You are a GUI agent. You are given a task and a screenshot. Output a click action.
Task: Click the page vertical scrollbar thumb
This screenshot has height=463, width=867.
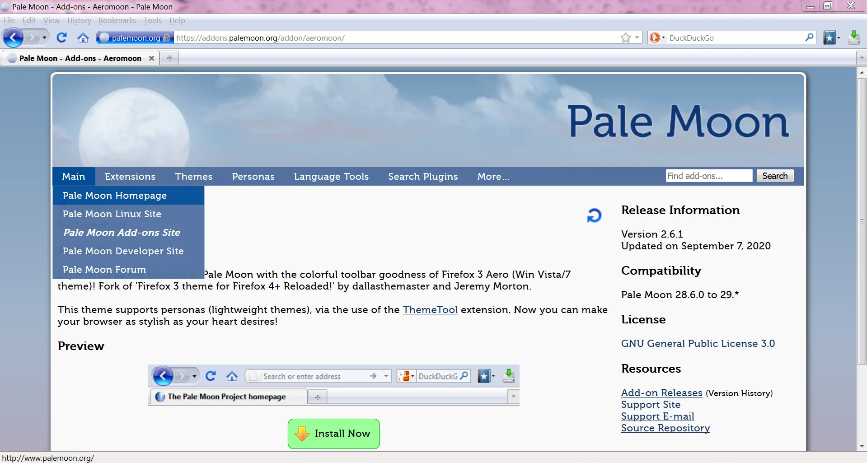point(862,221)
